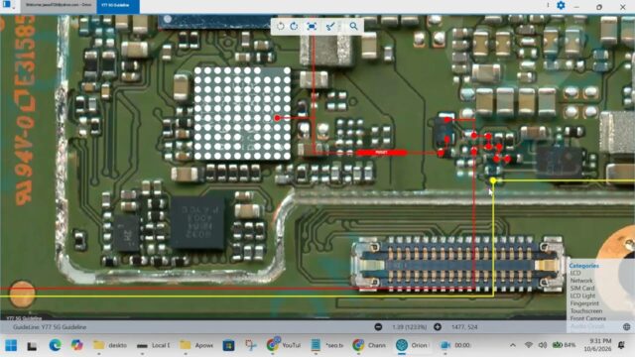
Task: Choose Network from the Categories list
Action: pos(581,281)
